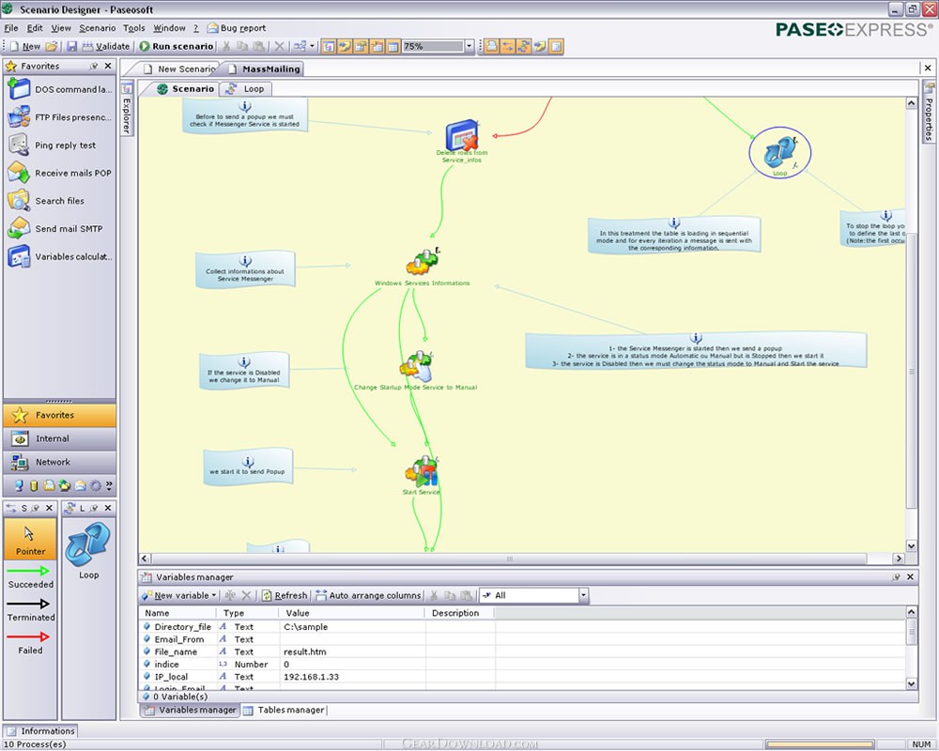Image resolution: width=939 pixels, height=751 pixels.
Task: Click the Save disk icon in toolbar
Action: click(72, 46)
